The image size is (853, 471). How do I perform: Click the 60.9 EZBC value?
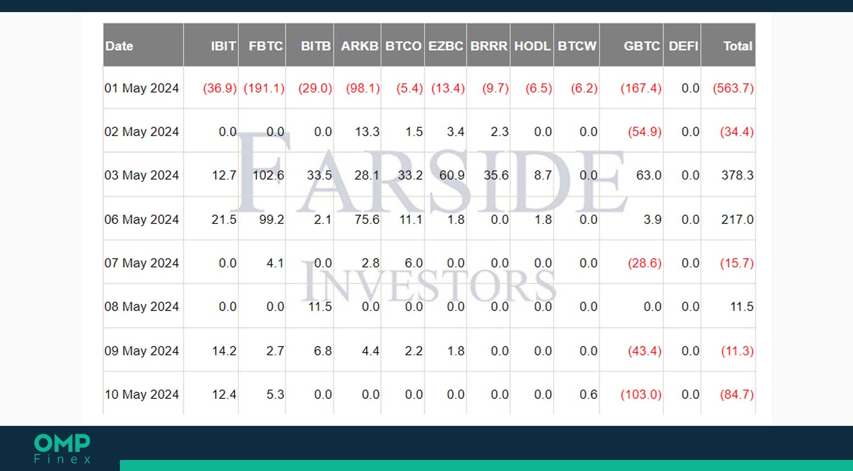(452, 175)
